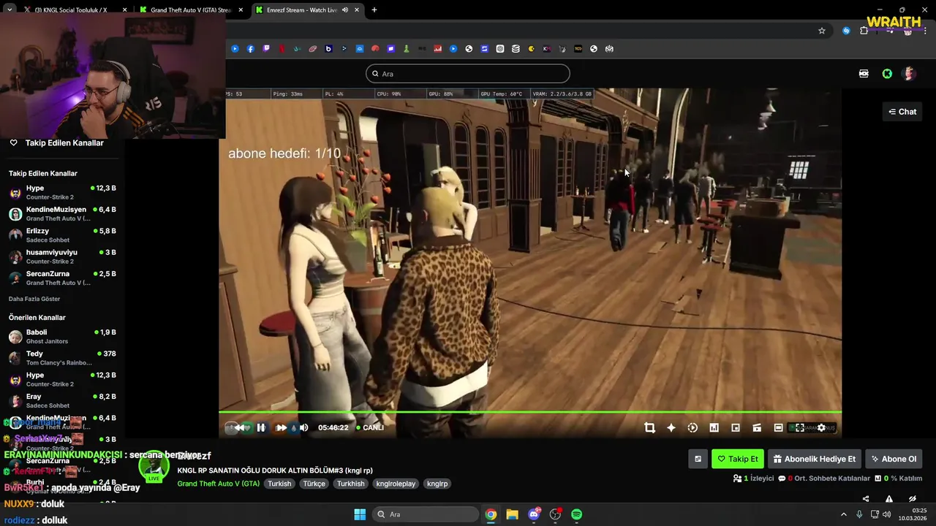Screen dimensions: 936x526
Task: Open SercanZurna followed channel
Action: point(62,278)
